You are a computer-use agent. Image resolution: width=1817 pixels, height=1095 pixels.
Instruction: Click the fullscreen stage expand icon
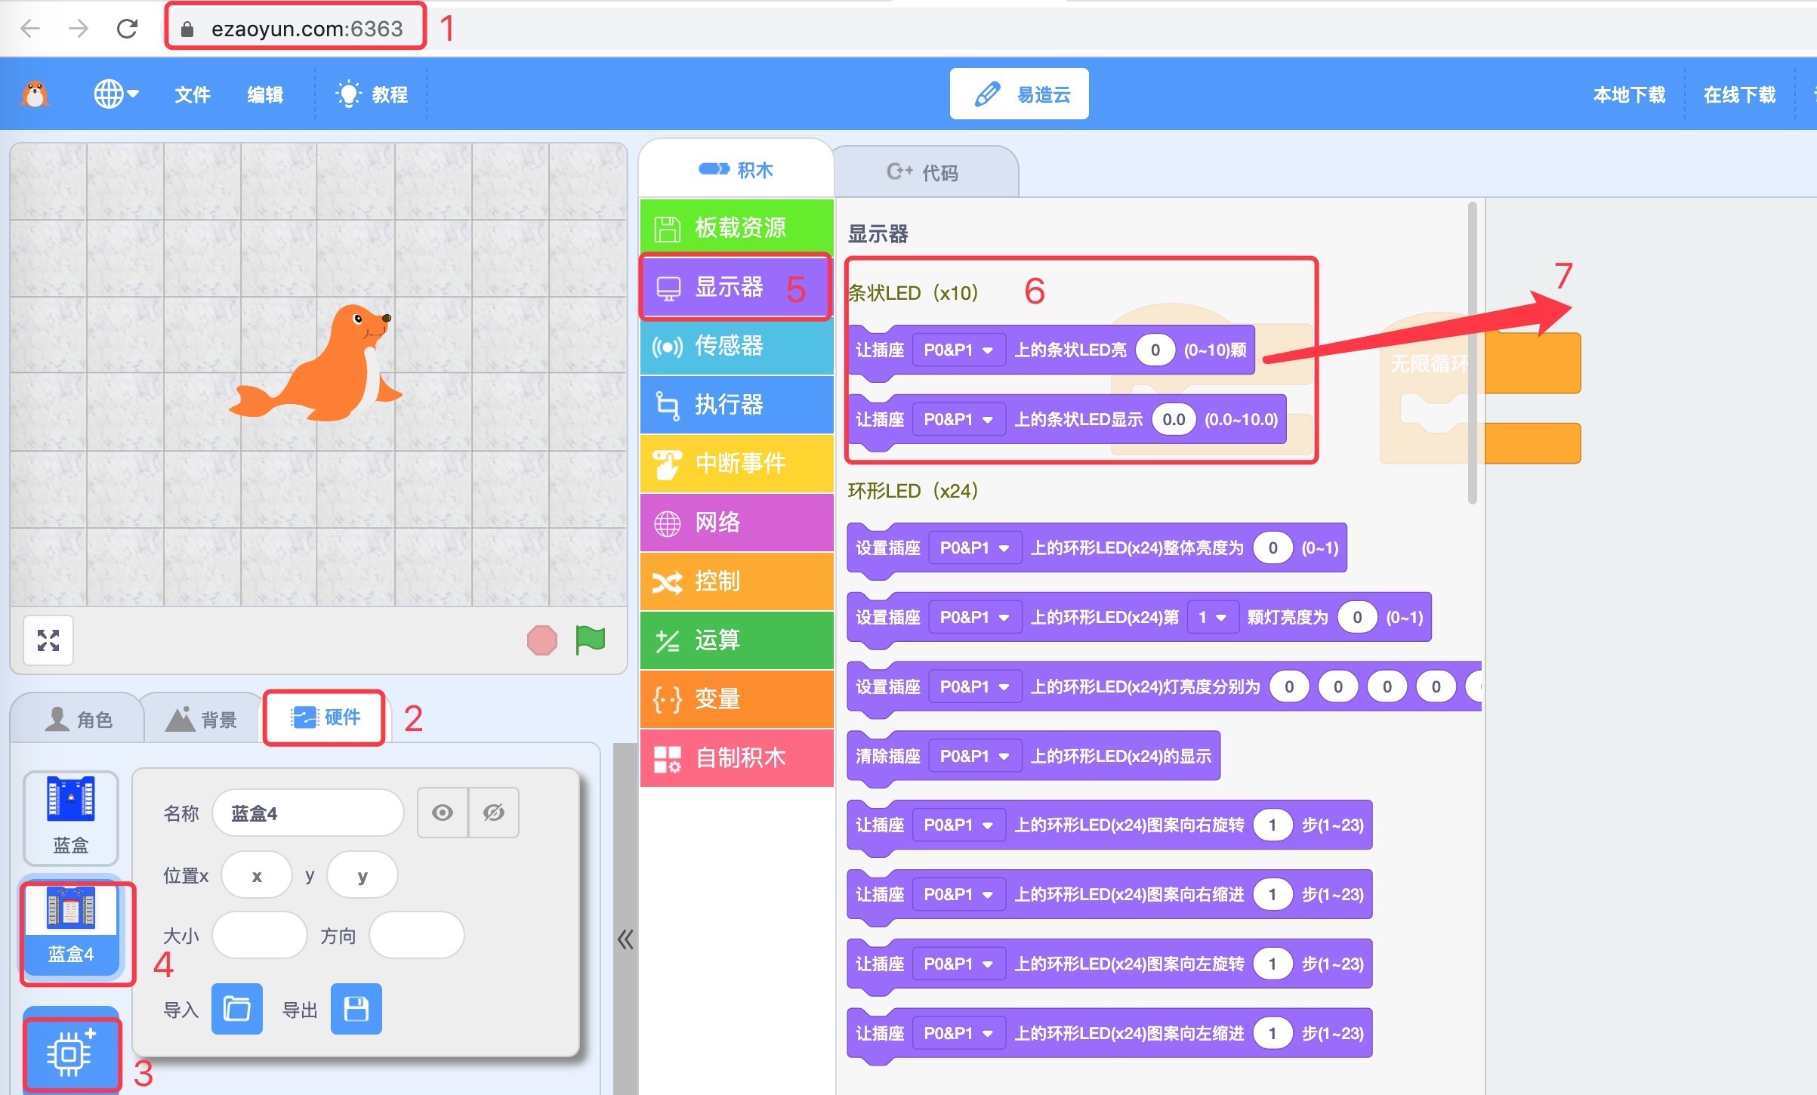(48, 640)
